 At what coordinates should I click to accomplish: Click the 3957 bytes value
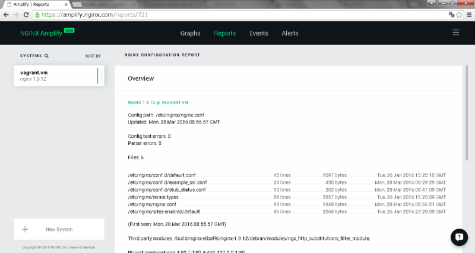(334, 197)
